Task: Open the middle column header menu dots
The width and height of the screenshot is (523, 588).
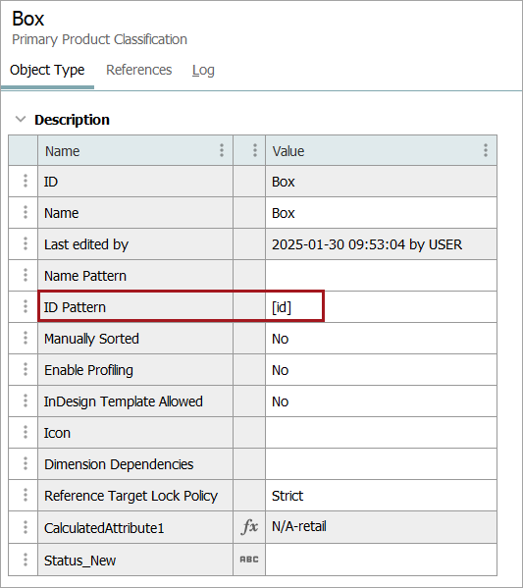Action: point(255,150)
